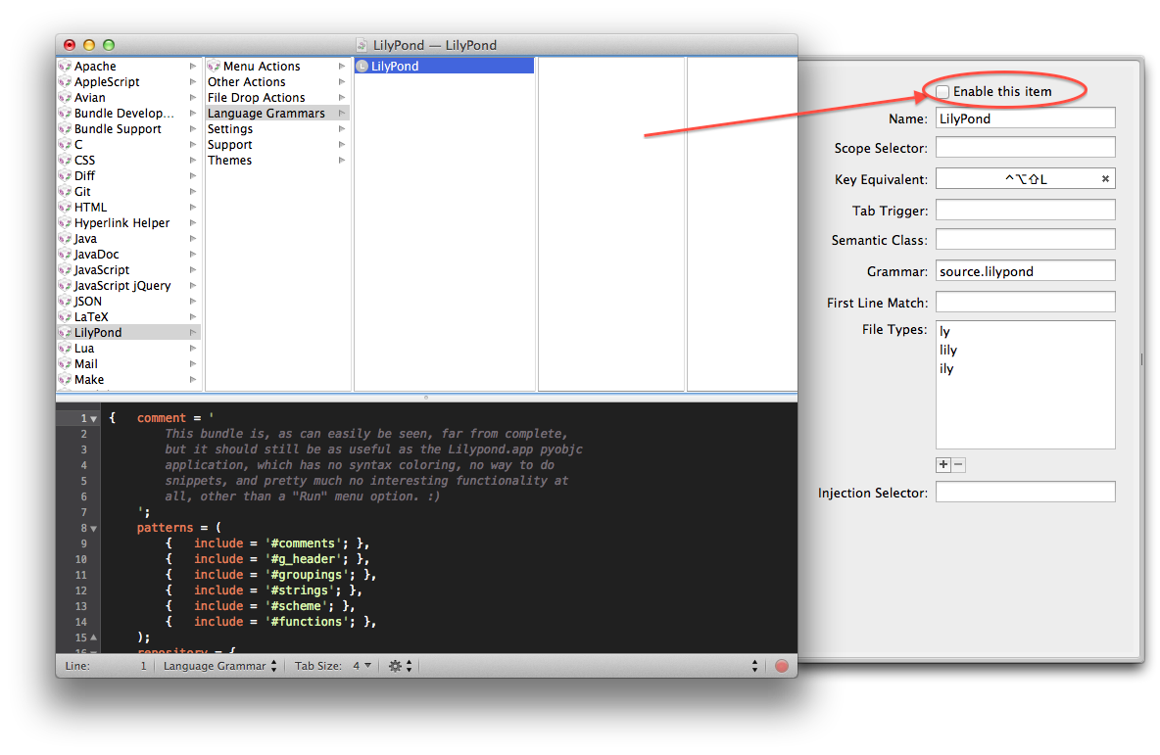Click the Name input field
The image size is (1160, 755).
pyautogui.click(x=1025, y=118)
